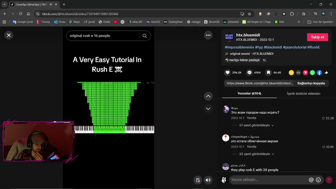This screenshot has width=336, height=189.
Task: Open the #pianotutorial hashtag
Action: 295,47
